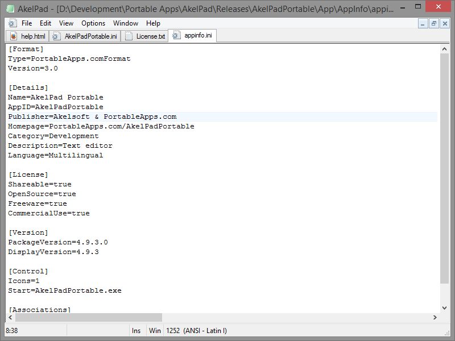Toggle the Win line-ending indicator in status bar

154,330
